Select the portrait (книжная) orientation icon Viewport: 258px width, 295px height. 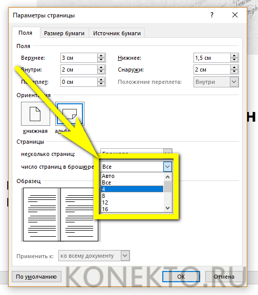[x=35, y=114]
